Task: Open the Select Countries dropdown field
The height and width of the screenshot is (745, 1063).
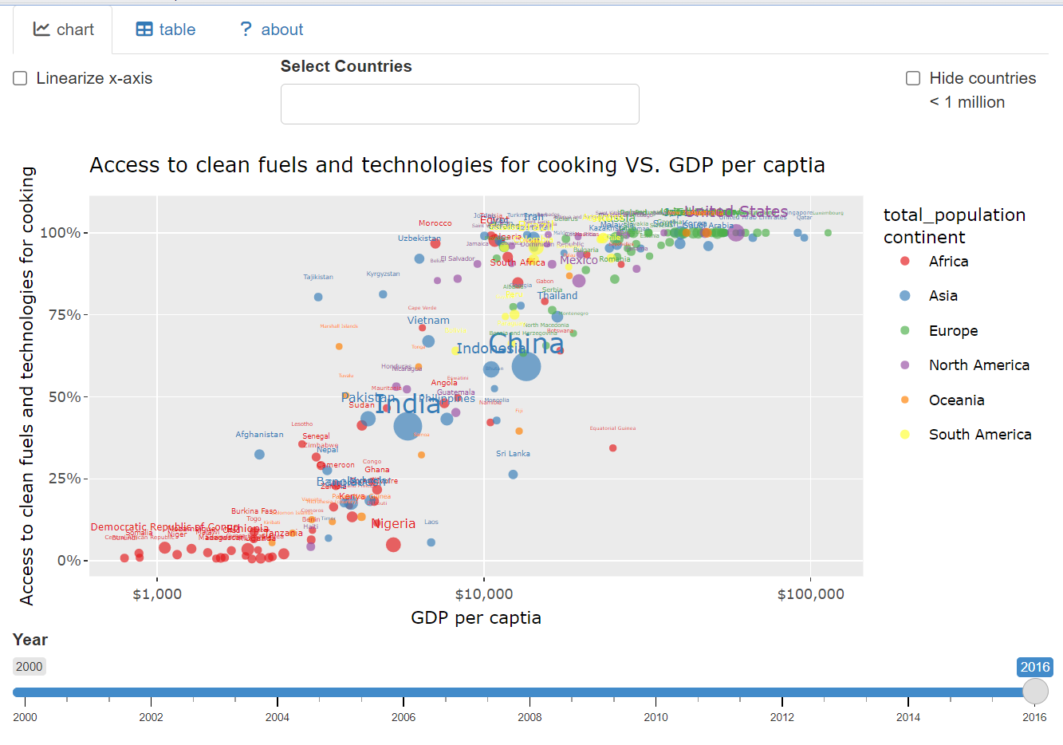Action: click(459, 104)
